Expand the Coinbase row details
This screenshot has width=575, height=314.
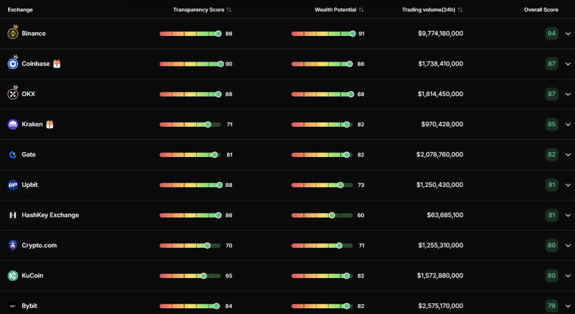pyautogui.click(x=568, y=64)
